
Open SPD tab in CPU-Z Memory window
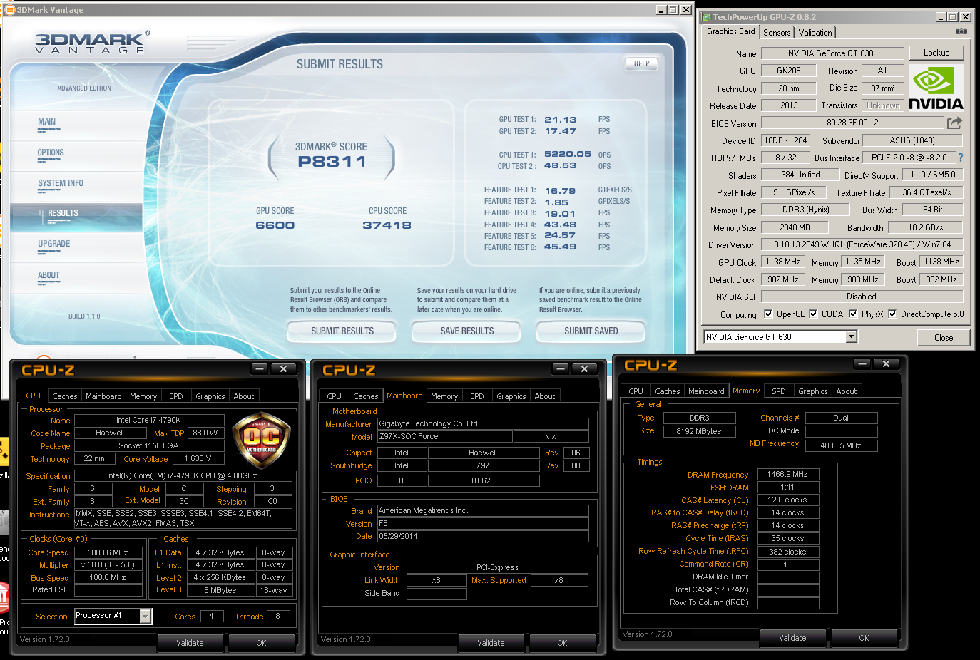[x=779, y=391]
